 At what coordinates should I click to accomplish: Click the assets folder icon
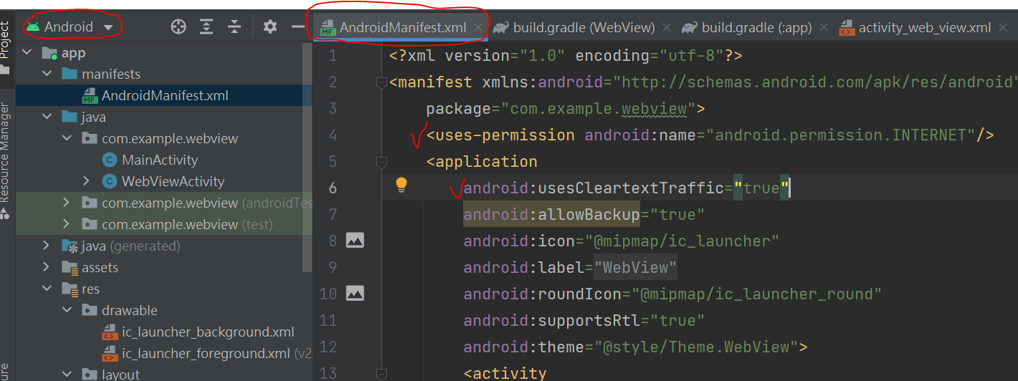click(x=70, y=268)
